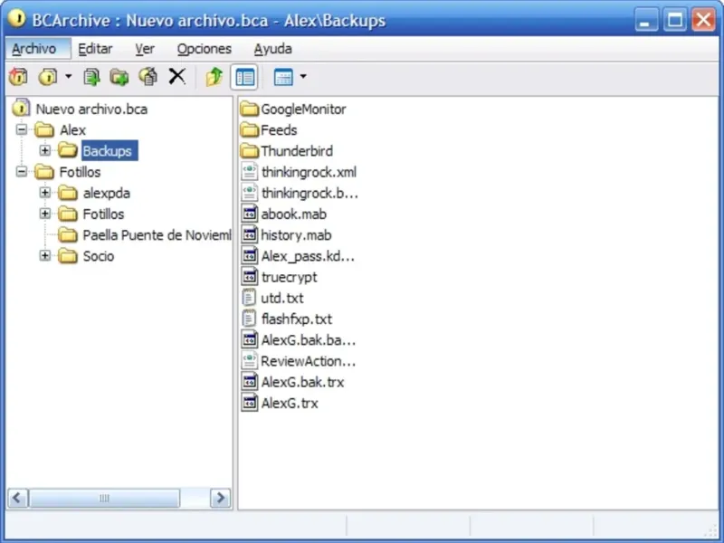The width and height of the screenshot is (724, 543).
Task: Select Nuevo archivo.bca root in tree
Action: (x=91, y=109)
